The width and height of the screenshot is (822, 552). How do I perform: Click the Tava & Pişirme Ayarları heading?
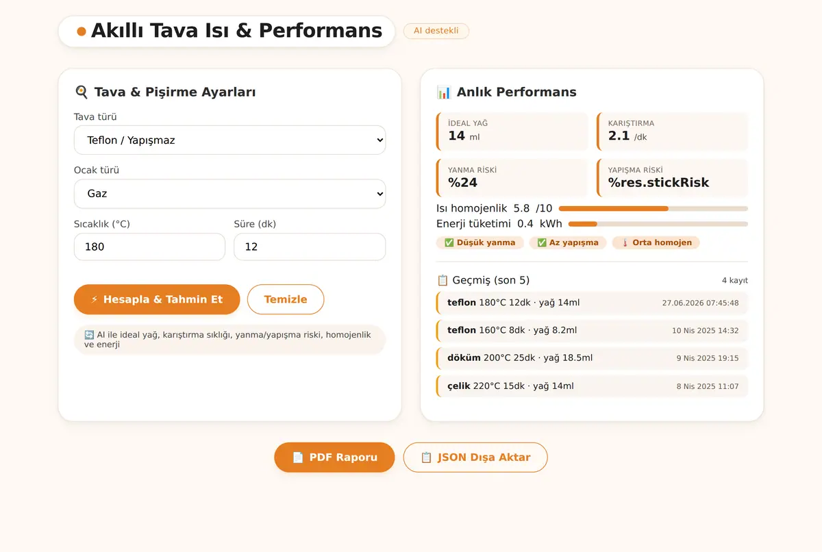(175, 92)
